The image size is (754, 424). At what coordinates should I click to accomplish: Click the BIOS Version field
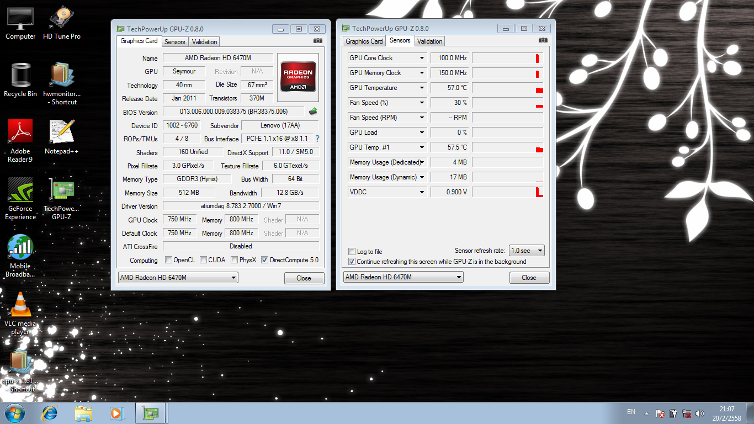click(x=233, y=112)
